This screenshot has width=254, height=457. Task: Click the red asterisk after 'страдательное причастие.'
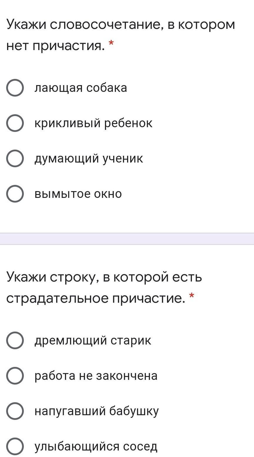click(x=192, y=296)
